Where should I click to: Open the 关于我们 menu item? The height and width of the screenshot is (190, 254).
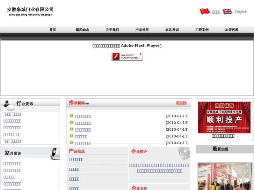(x=112, y=30)
